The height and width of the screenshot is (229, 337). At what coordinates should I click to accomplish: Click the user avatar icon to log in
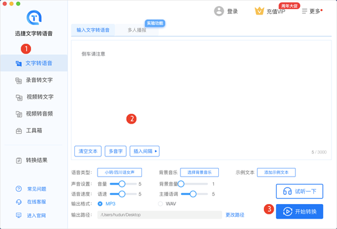tap(219, 11)
